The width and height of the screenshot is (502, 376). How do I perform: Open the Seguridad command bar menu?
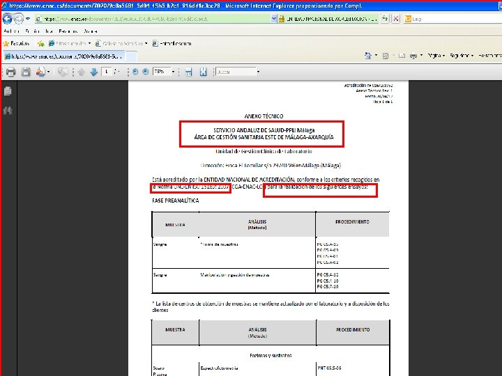tap(462, 56)
